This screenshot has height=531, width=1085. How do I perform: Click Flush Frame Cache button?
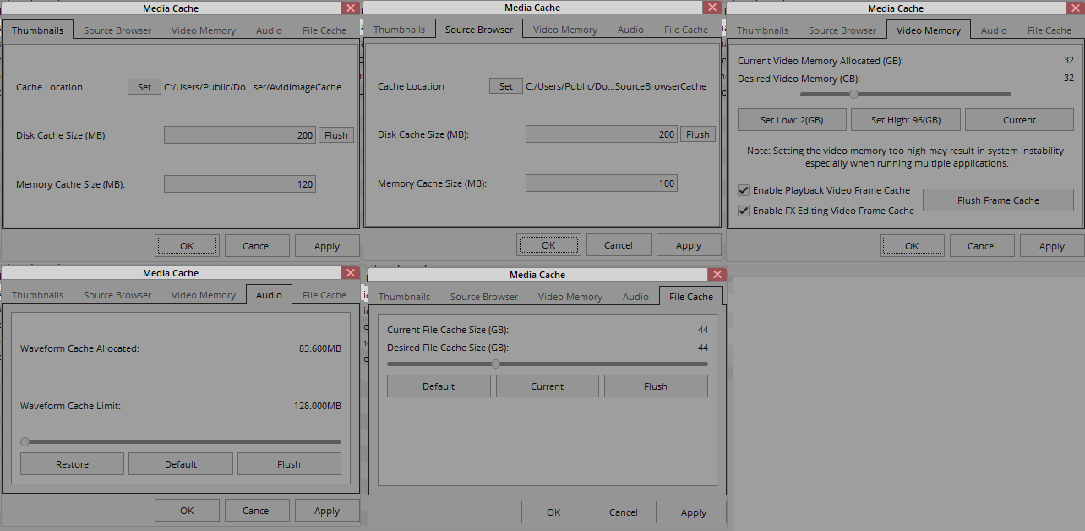[998, 200]
